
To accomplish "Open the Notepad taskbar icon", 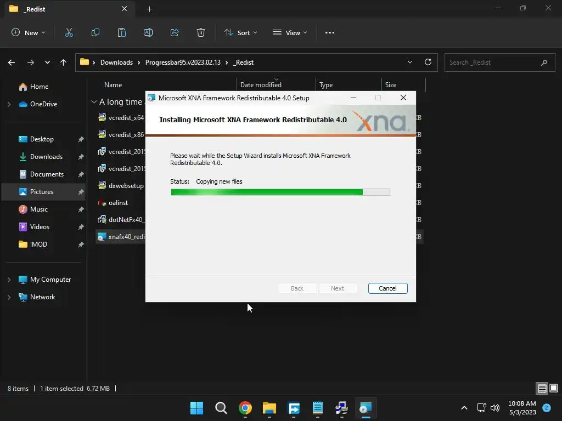I will (318, 408).
